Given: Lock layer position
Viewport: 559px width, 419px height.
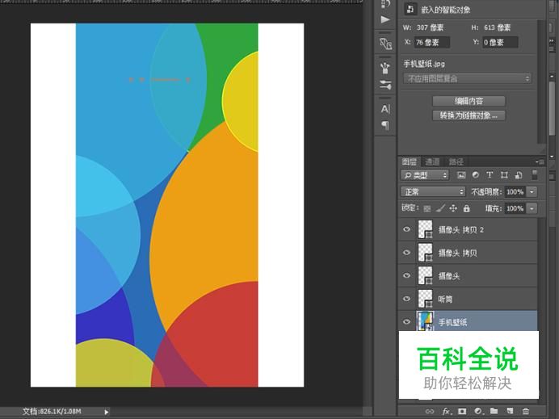Looking at the screenshot, I should click(453, 208).
